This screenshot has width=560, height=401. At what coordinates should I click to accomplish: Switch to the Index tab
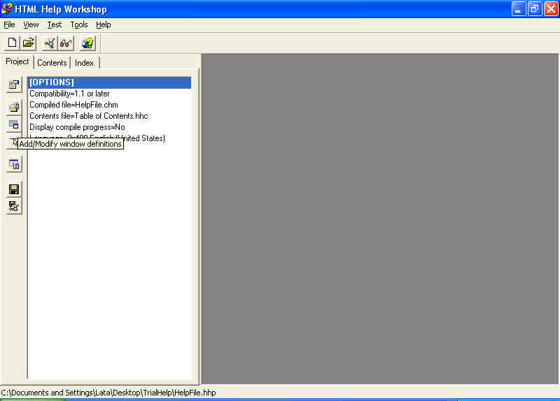[84, 63]
